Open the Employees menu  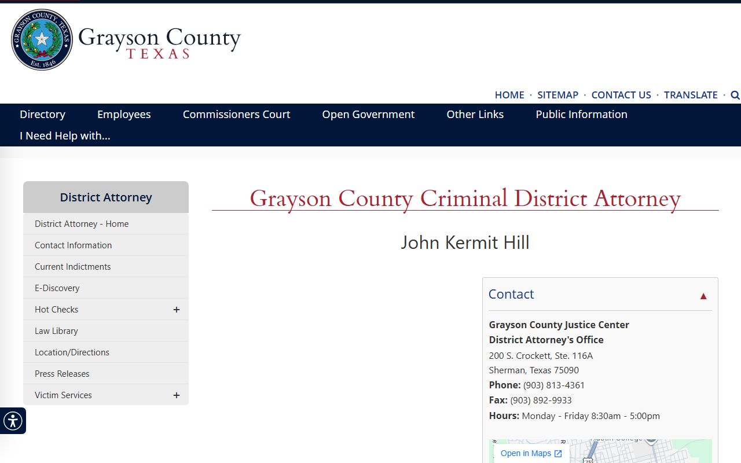click(x=124, y=114)
